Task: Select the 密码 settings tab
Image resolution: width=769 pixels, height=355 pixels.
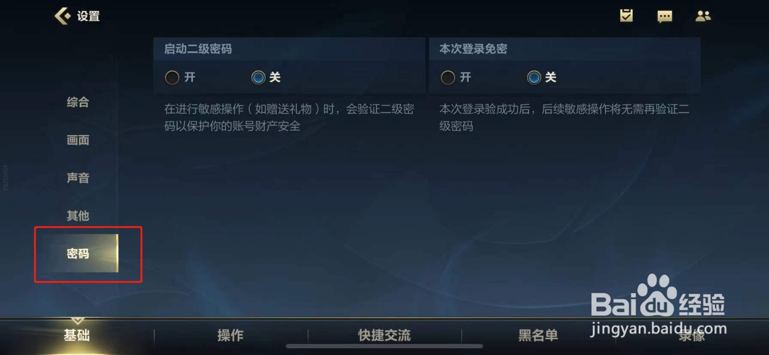Action: pos(78,253)
